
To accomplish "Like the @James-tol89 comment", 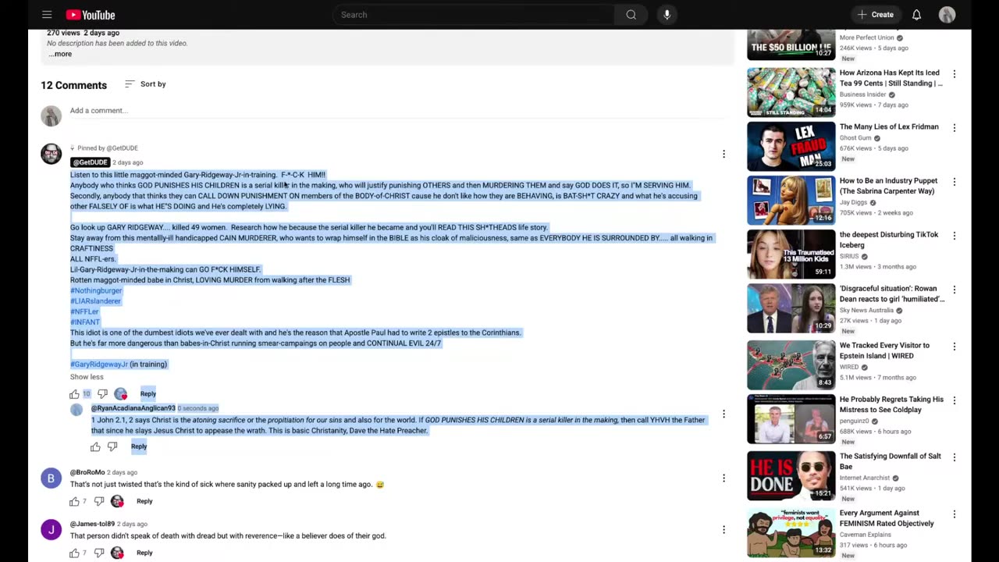I will (74, 553).
